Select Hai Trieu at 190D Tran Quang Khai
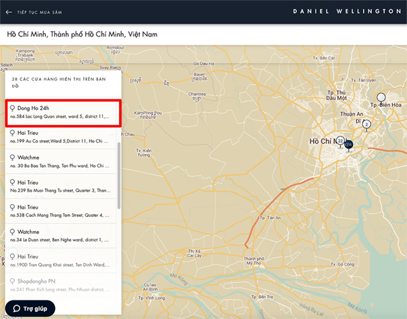The image size is (407, 319). coord(61,260)
